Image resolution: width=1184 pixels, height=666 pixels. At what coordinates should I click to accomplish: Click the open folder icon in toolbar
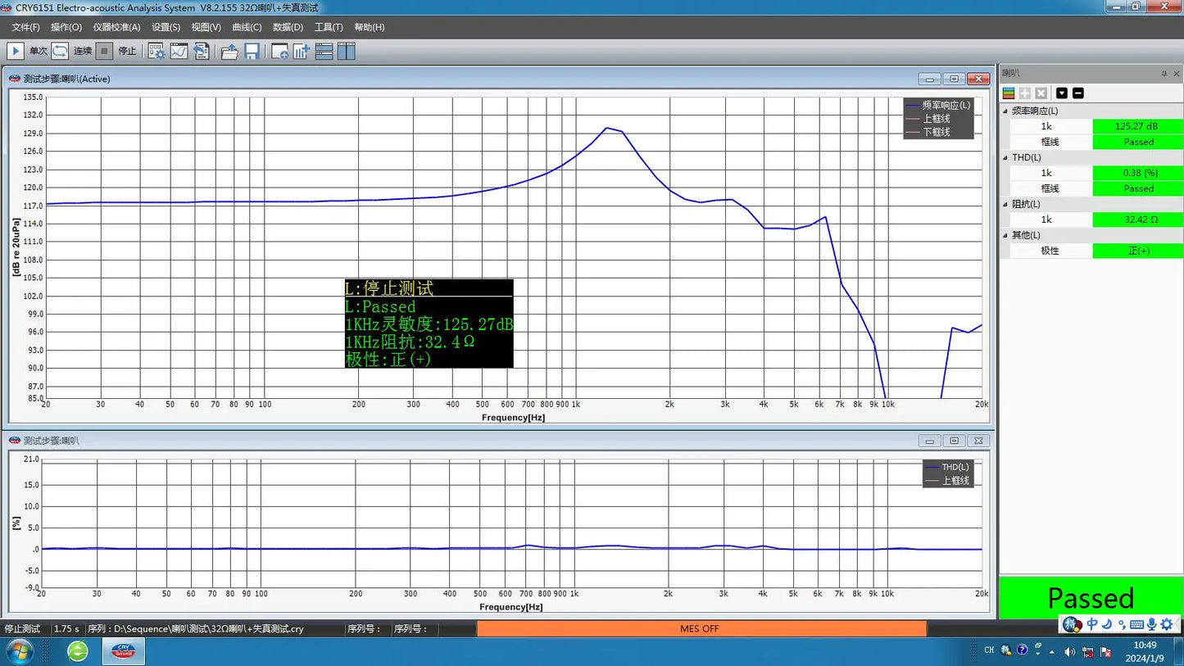pos(229,51)
